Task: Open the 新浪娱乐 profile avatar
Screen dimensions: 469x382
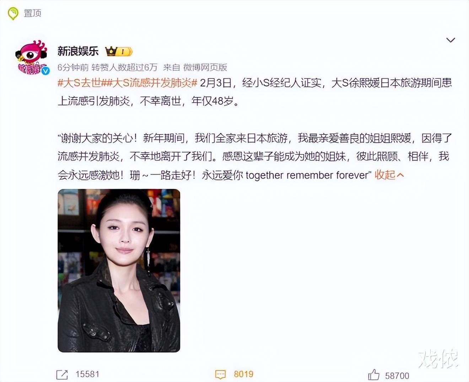Action: (32, 57)
